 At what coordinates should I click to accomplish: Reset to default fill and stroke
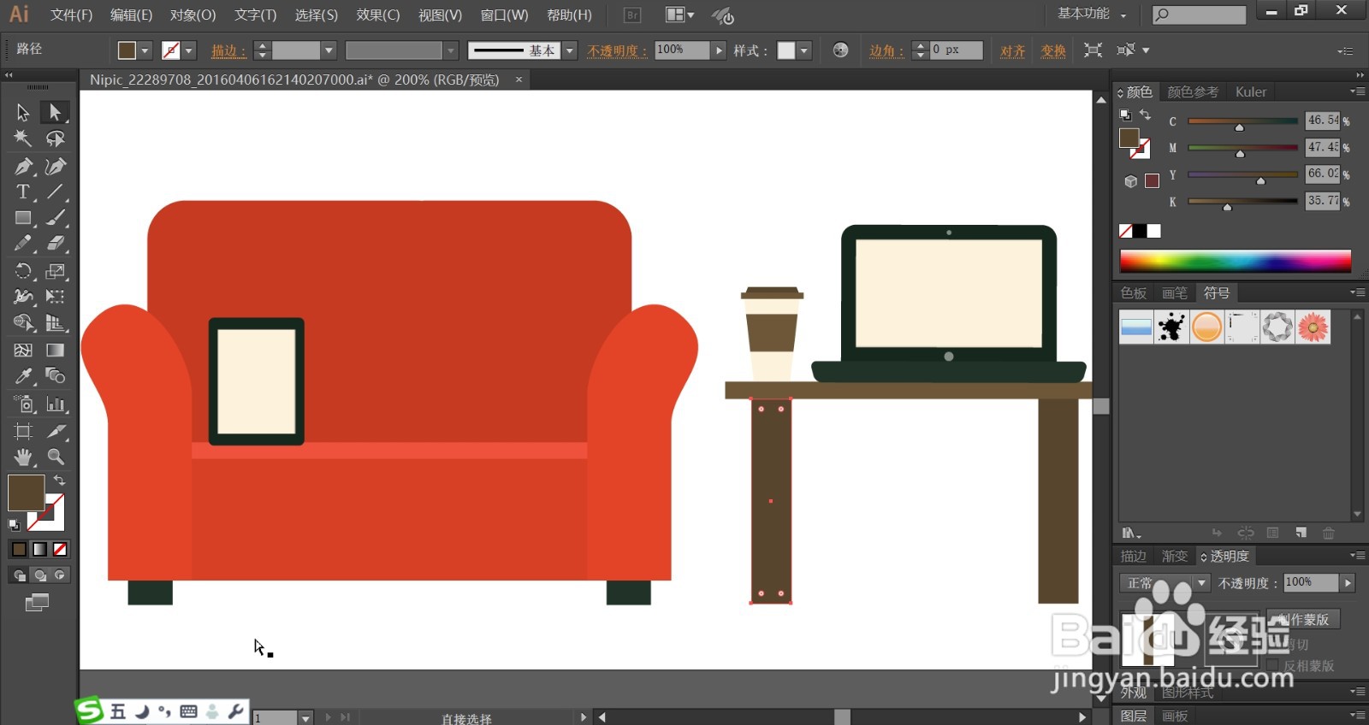(14, 525)
